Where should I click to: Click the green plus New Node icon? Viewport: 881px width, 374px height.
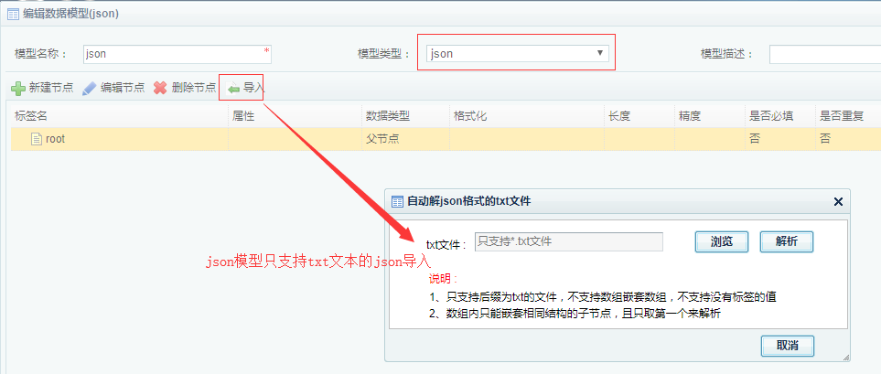18,88
